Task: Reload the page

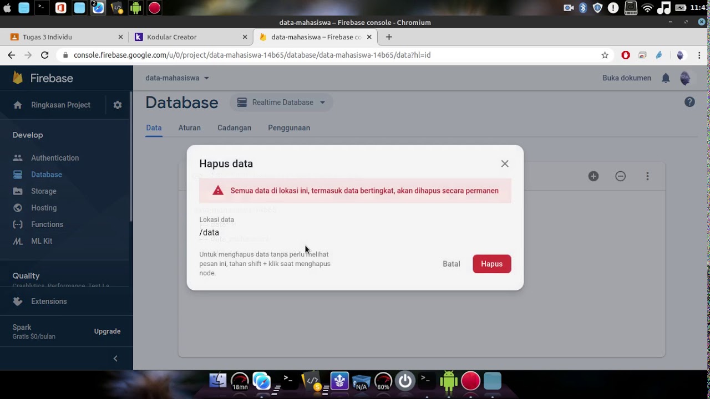Action: click(45, 55)
